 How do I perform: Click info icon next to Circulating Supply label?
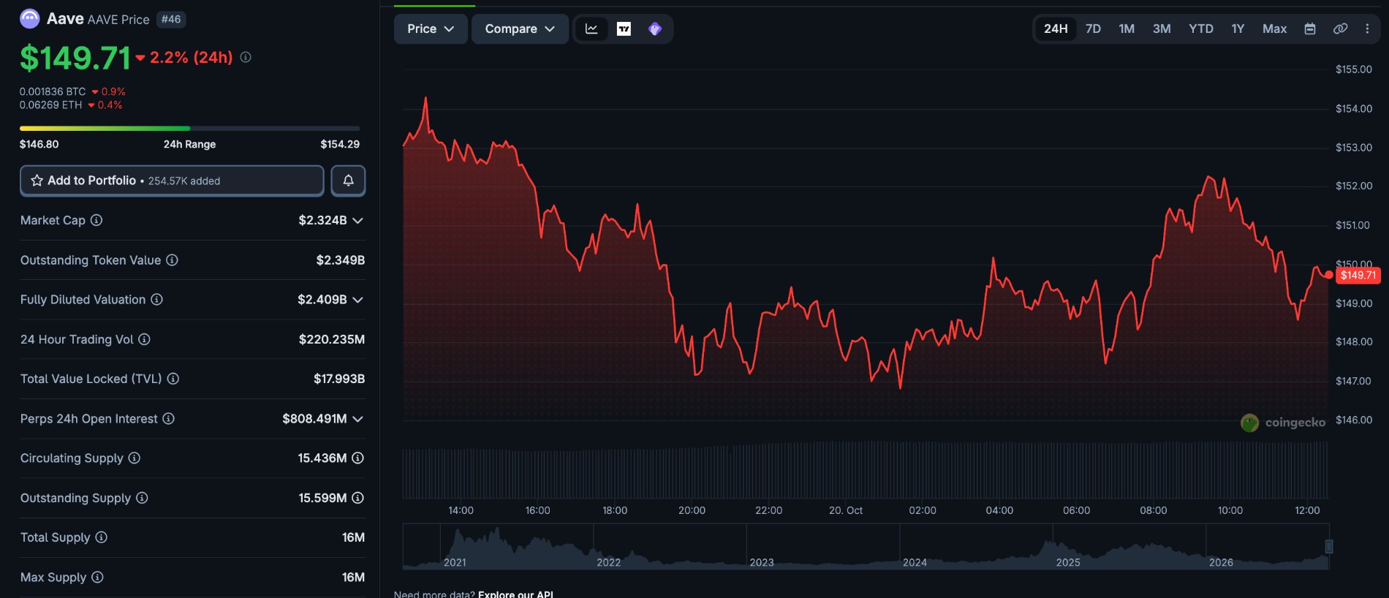135,458
